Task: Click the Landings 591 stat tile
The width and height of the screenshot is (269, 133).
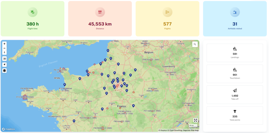Action: 235,53
